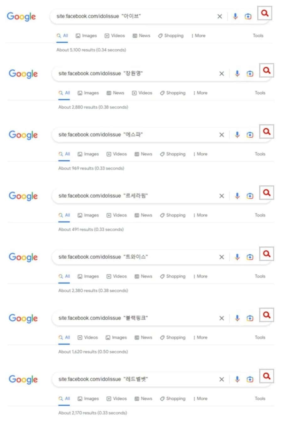Clear the 블랙핑크 search query with X
This screenshot has width=290, height=433.
click(222, 318)
